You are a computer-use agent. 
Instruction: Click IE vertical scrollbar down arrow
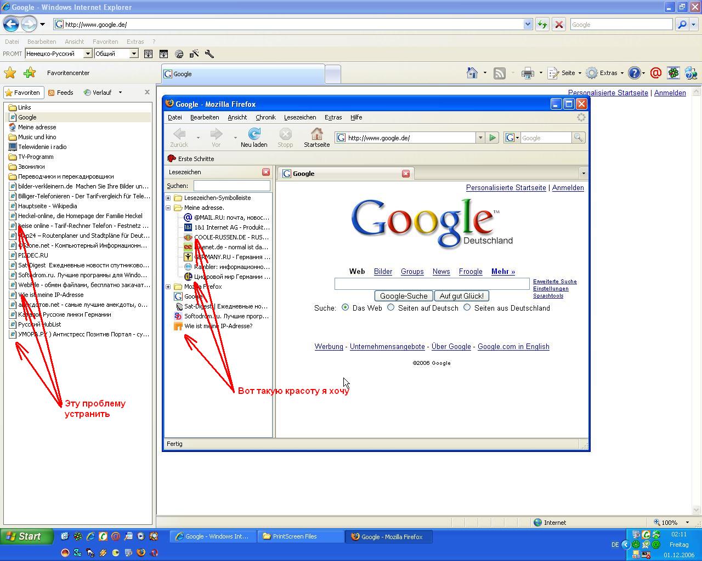point(697,509)
